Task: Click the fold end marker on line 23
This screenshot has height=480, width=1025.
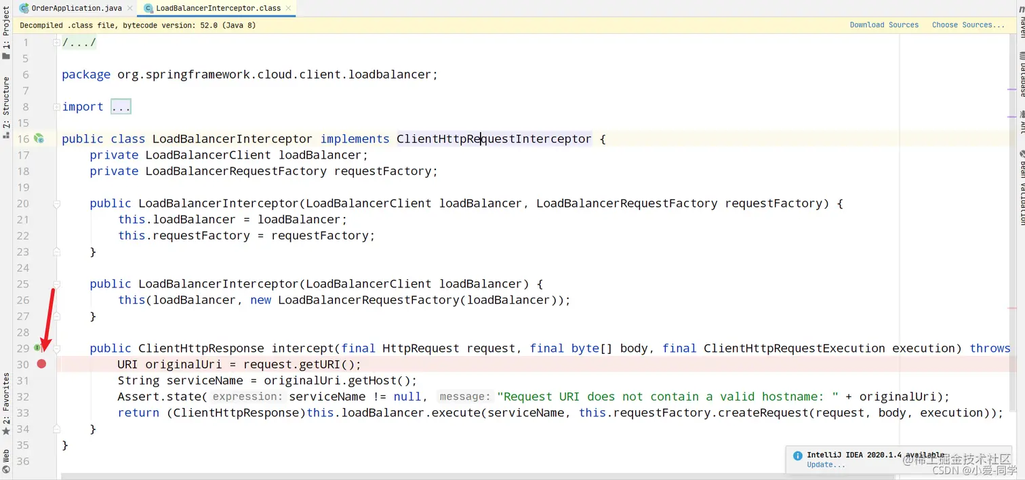Action: pos(57,252)
